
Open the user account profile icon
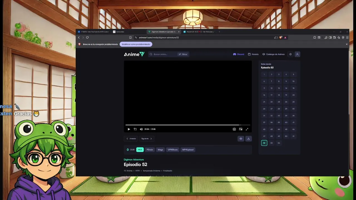coord(297,54)
